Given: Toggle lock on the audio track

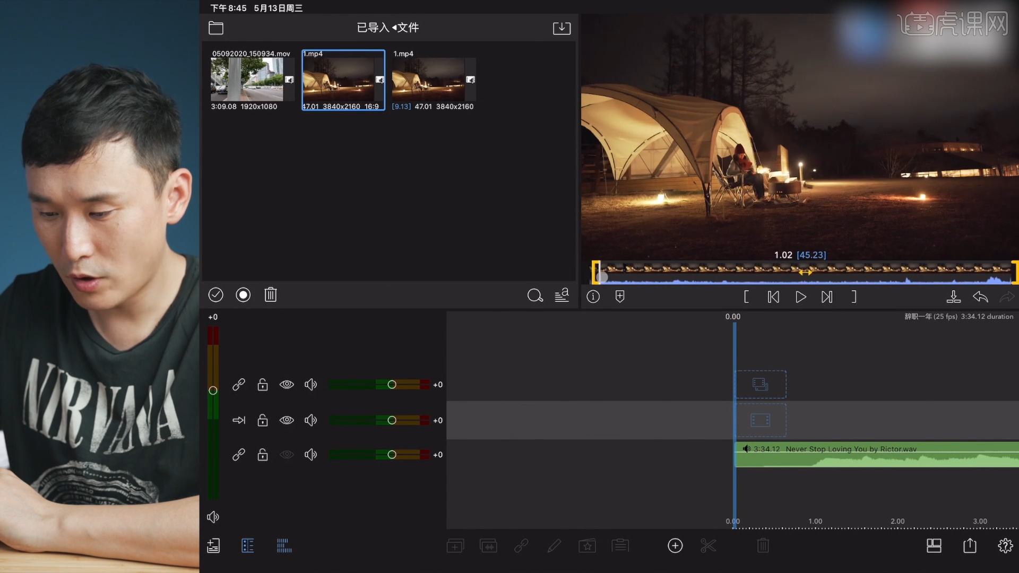Looking at the screenshot, I should tap(263, 455).
